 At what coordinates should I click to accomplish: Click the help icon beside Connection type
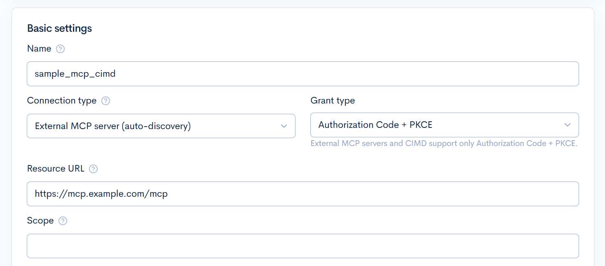106,101
